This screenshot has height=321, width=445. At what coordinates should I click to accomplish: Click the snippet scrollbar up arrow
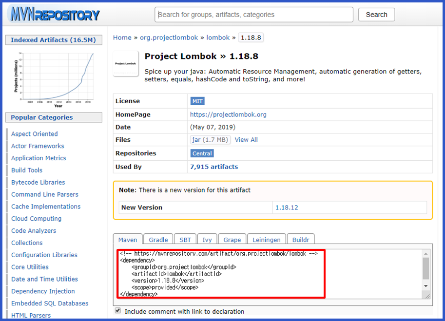click(426, 253)
